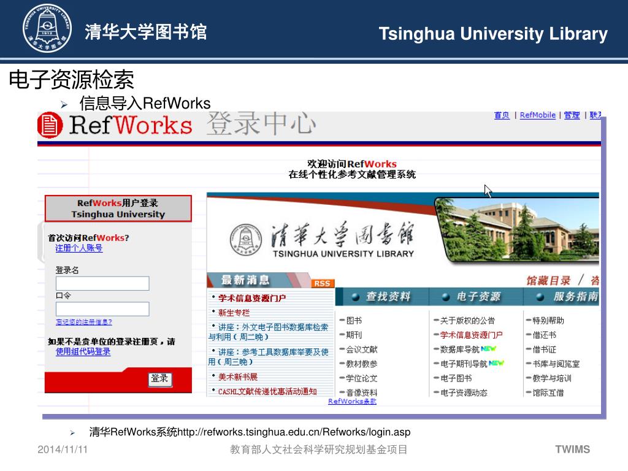Click 期刊 under 查找资料
This screenshot has height=471, width=628.
(x=354, y=335)
